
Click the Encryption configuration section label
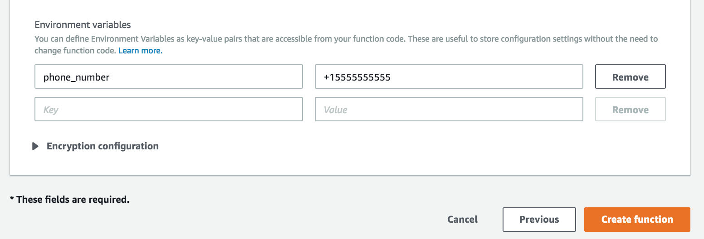103,146
